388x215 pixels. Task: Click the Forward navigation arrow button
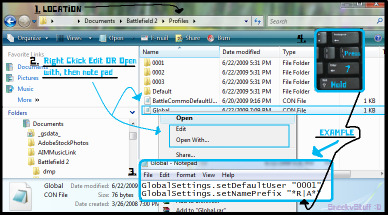point(24,21)
